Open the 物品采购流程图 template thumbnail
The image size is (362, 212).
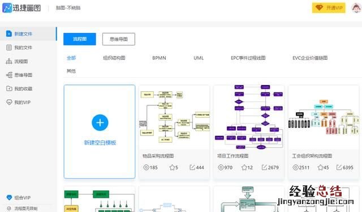coord(174,117)
